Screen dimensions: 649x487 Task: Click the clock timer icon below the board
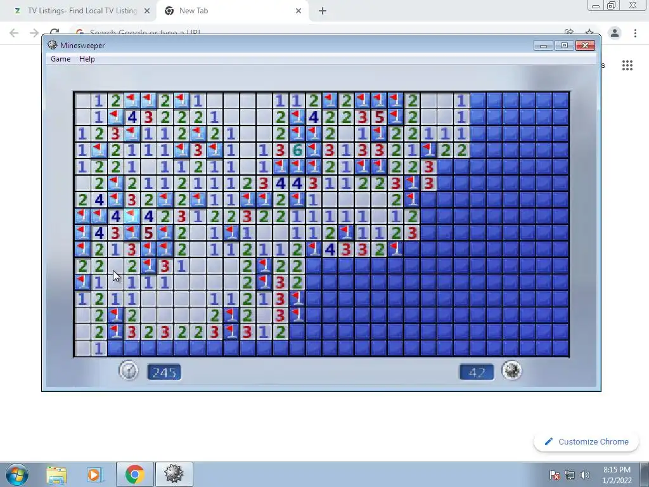[x=129, y=370]
